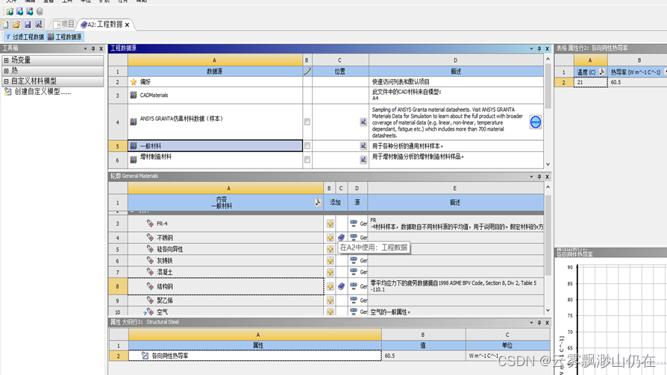667x375 pixels.
Task: Click the temperature cell showing 21
Action: 590,82
